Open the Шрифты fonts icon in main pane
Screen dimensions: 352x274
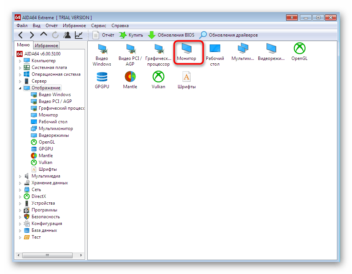[x=187, y=80]
